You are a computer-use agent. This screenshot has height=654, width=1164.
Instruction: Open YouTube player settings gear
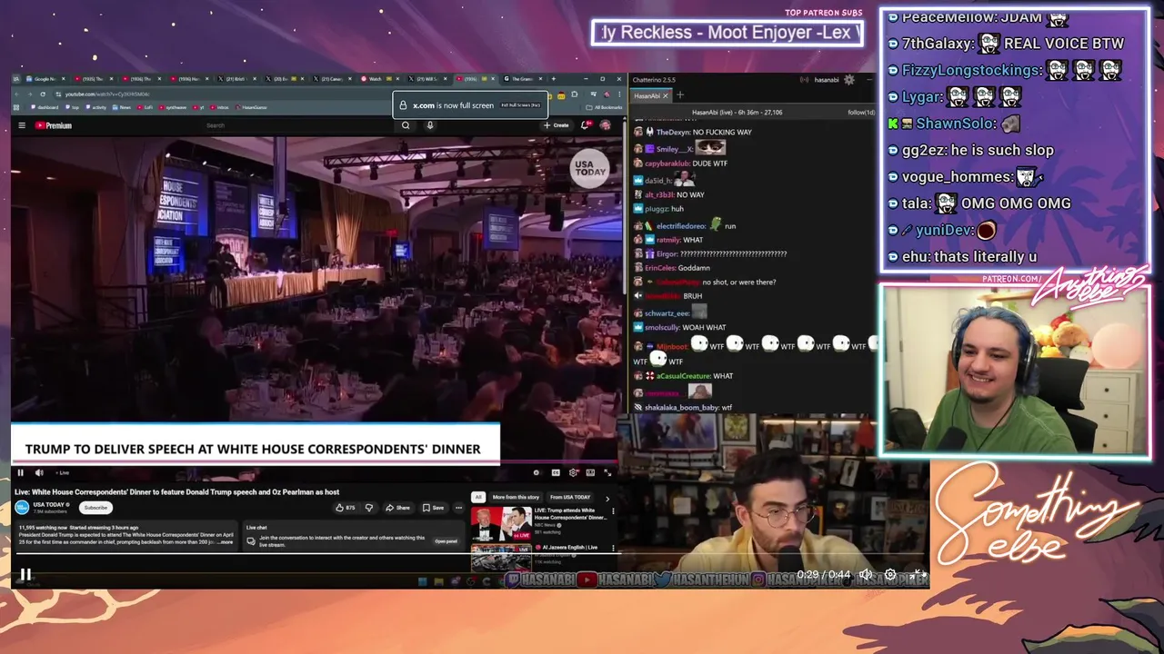[573, 472]
